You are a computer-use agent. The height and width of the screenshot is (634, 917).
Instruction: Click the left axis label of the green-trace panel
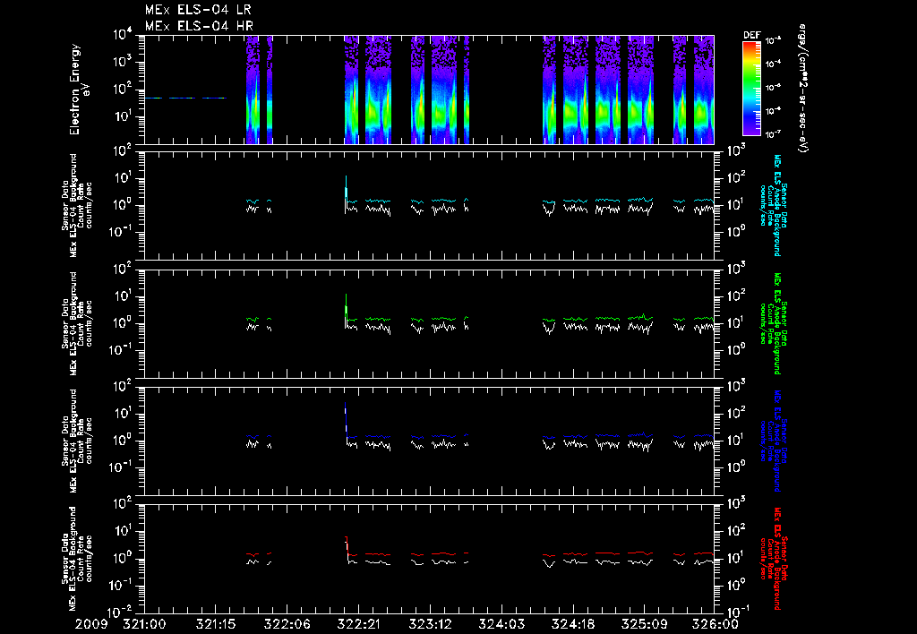pos(77,323)
